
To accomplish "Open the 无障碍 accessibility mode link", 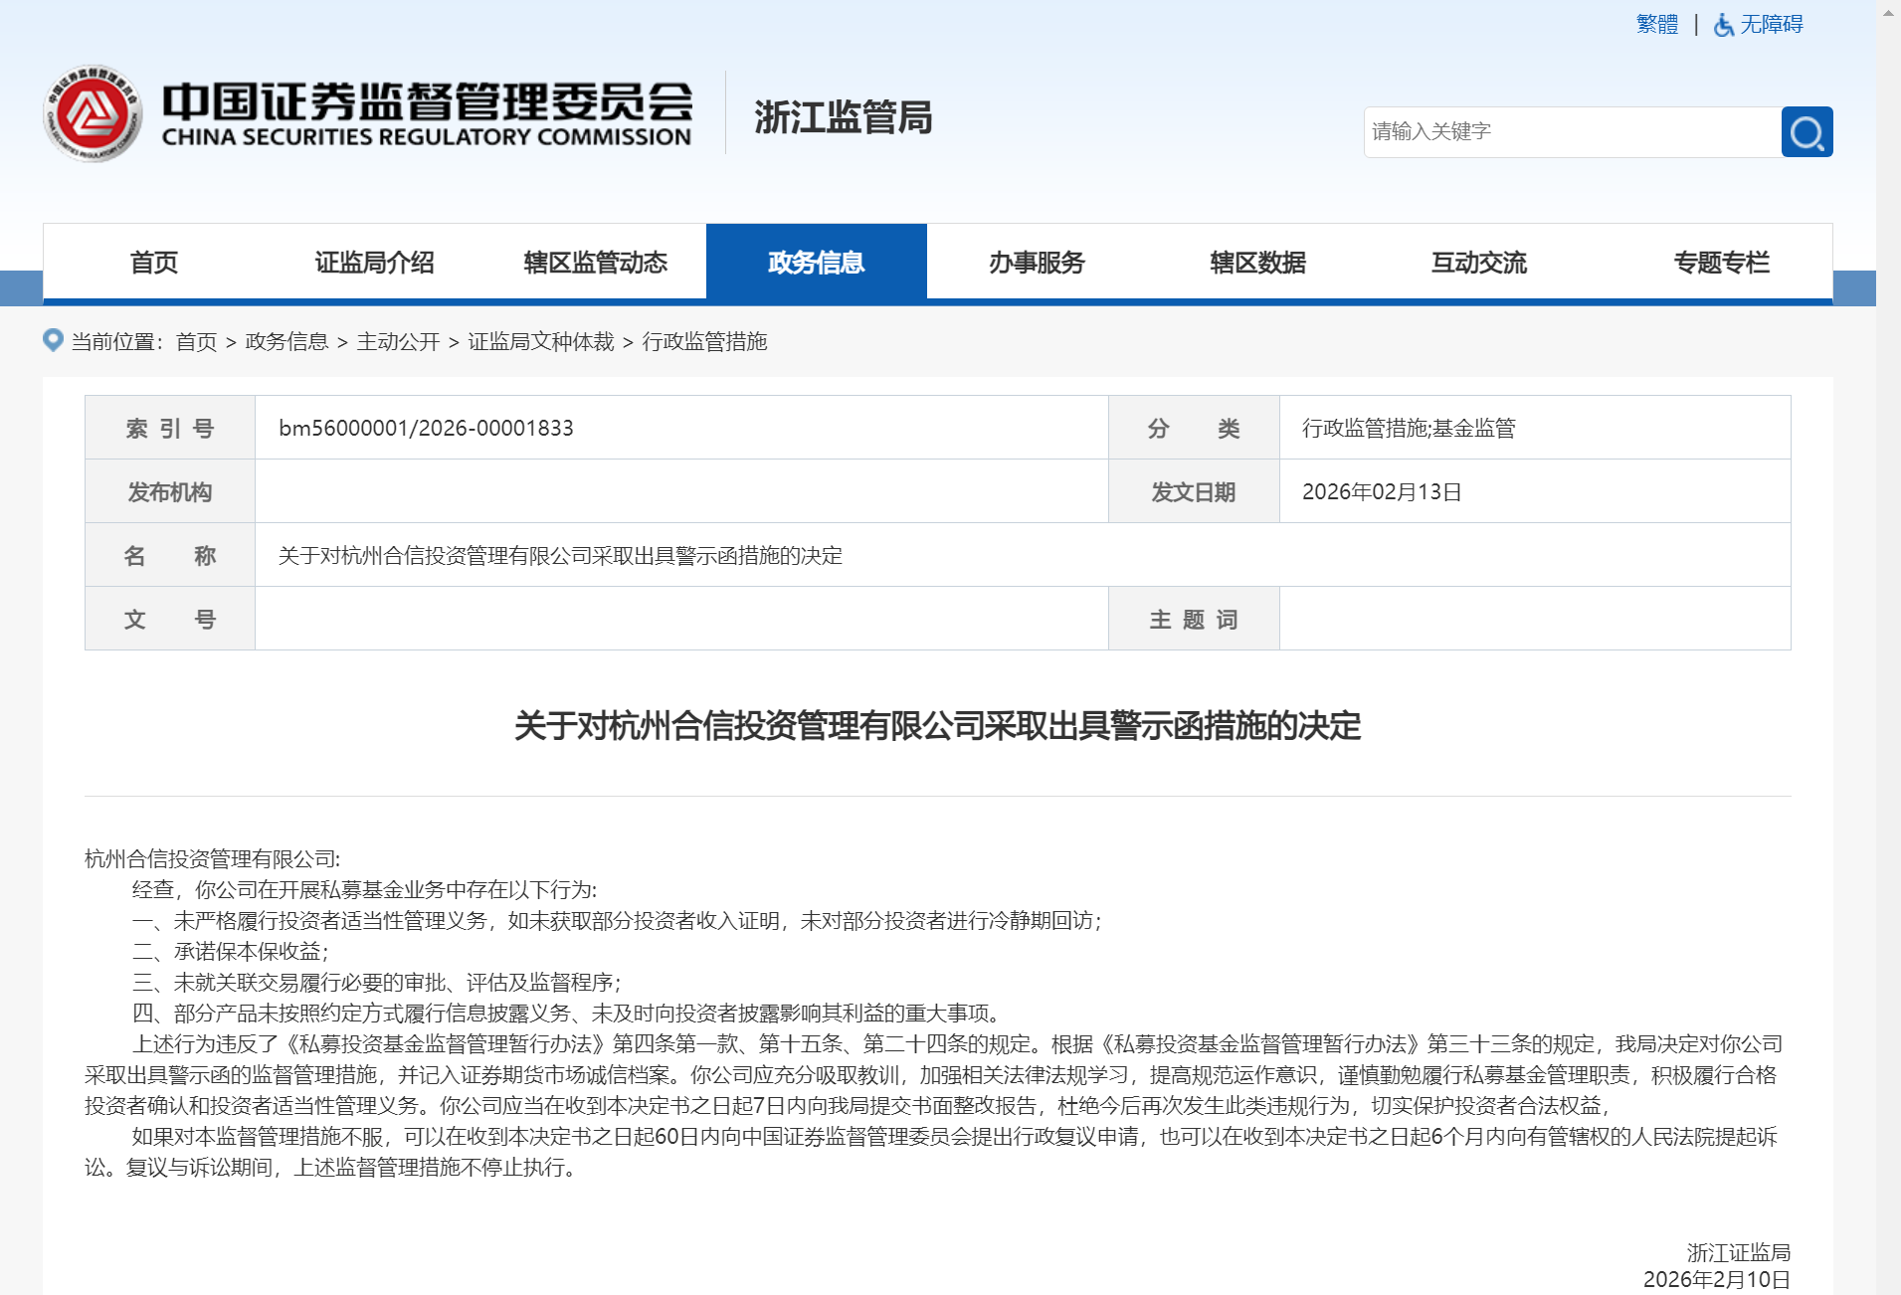I will pyautogui.click(x=1771, y=25).
